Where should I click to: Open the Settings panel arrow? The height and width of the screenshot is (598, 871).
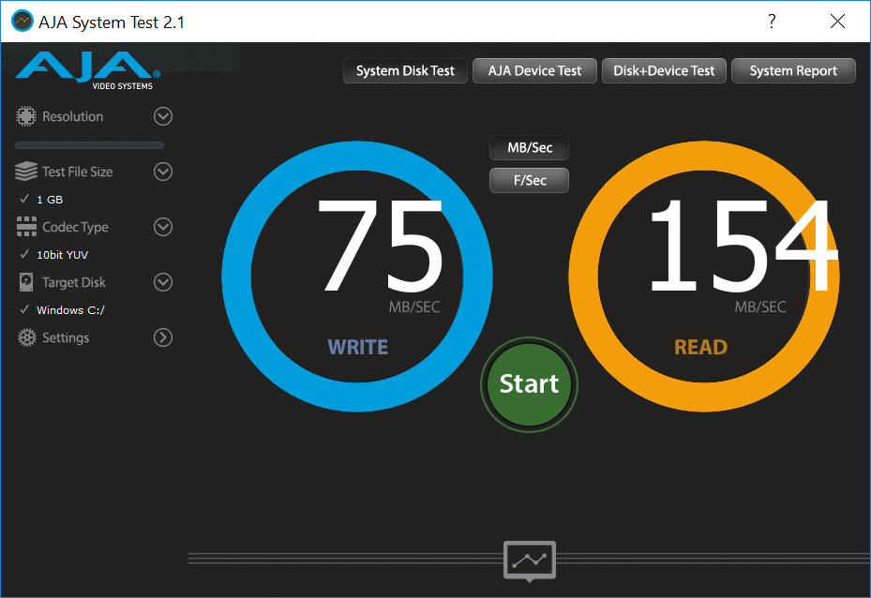point(163,337)
